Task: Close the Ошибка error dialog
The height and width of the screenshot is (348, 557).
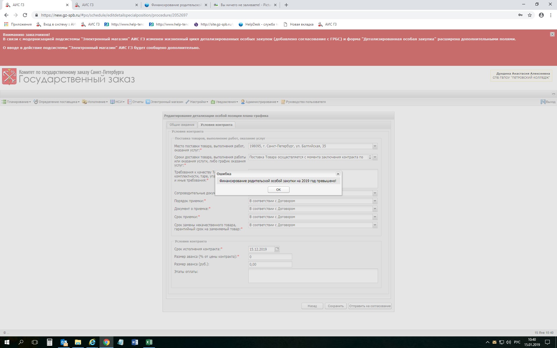Action: pyautogui.click(x=338, y=174)
